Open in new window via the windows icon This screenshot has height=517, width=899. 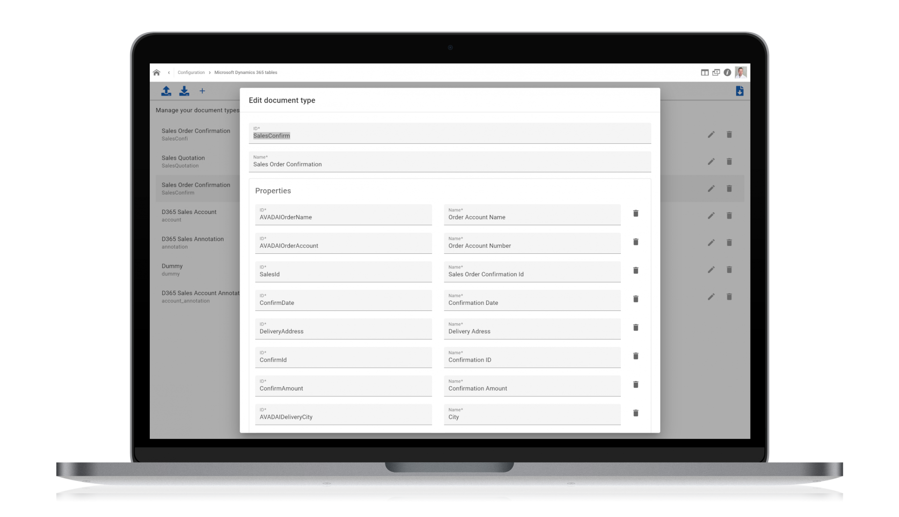point(715,73)
